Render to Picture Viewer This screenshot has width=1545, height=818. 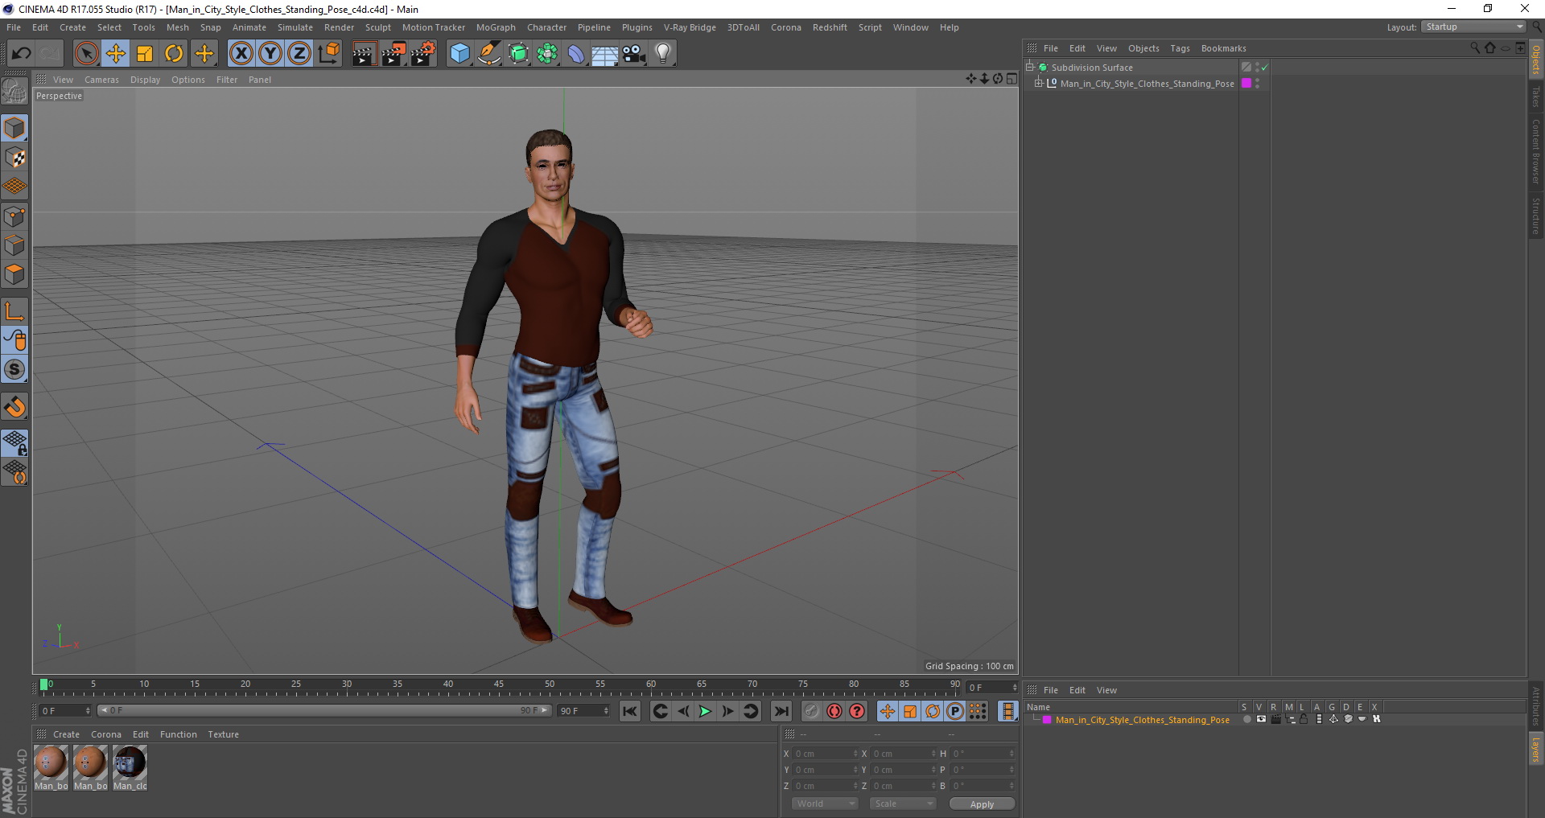[393, 54]
